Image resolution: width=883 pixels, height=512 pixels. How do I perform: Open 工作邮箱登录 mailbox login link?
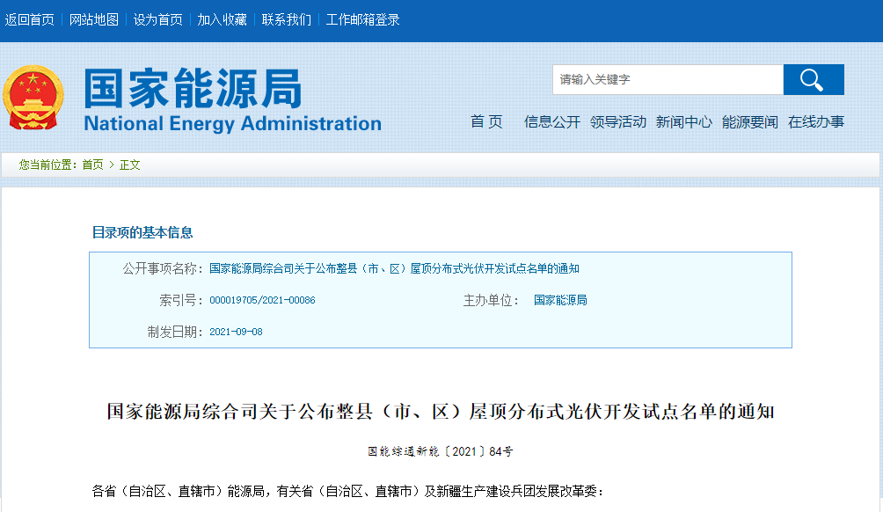pos(362,19)
